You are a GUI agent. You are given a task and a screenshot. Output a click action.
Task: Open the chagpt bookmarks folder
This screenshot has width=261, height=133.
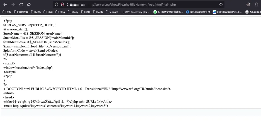pos(112,12)
